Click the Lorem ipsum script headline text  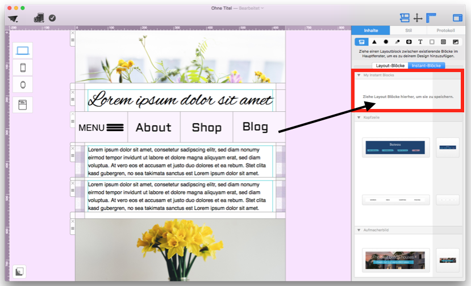point(180,99)
